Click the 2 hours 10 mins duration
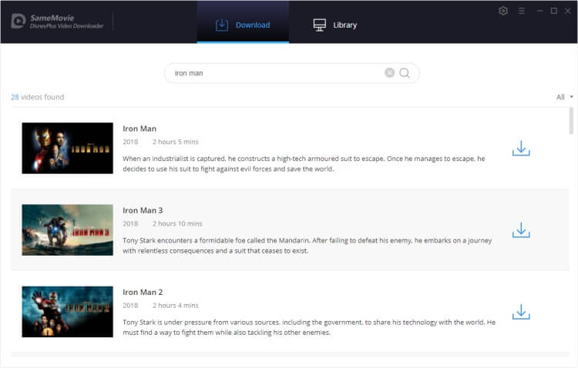 click(177, 223)
